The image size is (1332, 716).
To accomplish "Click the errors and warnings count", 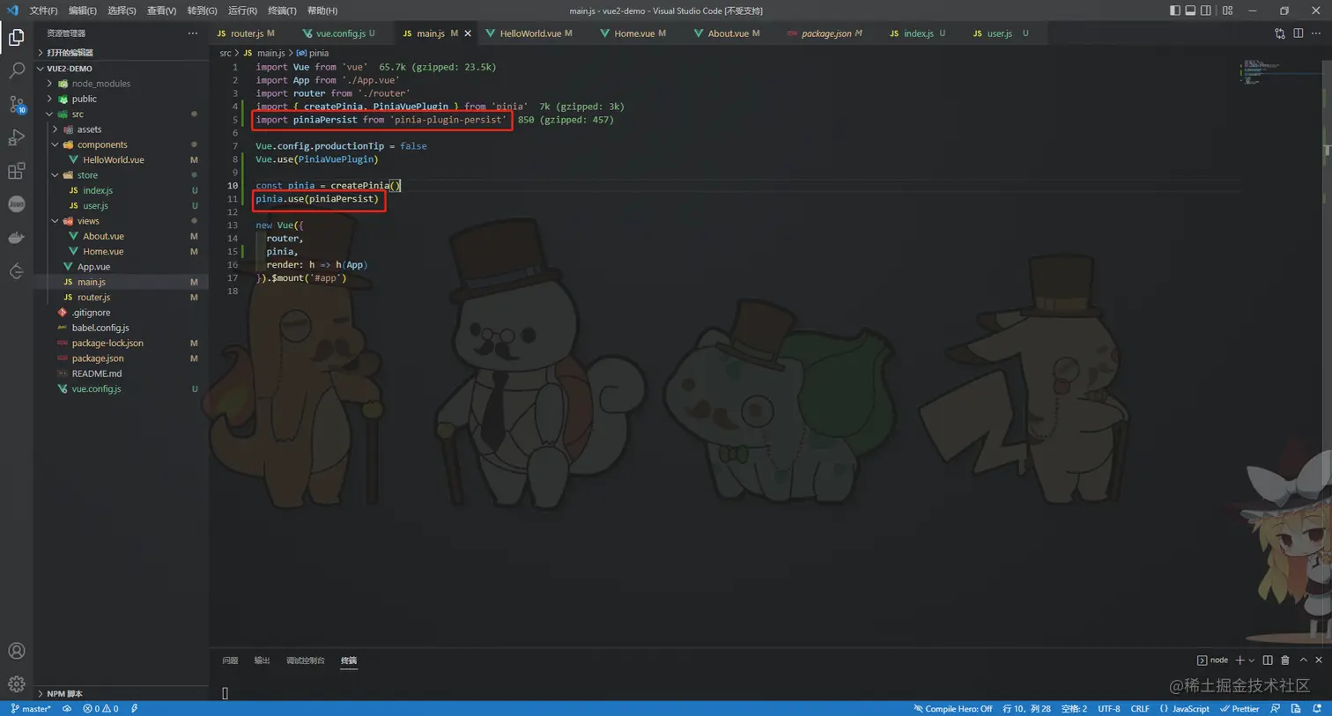I will coord(100,708).
